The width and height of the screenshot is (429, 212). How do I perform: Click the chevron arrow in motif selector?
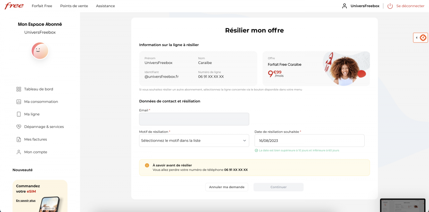[x=245, y=140]
